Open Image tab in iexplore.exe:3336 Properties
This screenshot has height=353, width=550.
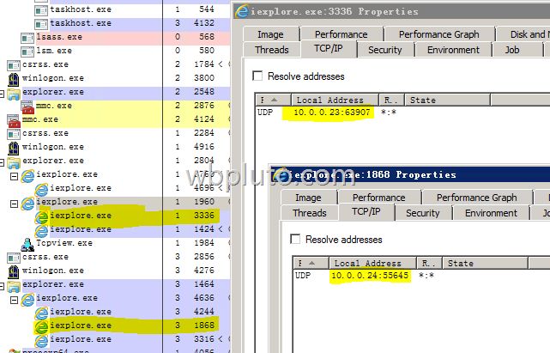pos(270,34)
